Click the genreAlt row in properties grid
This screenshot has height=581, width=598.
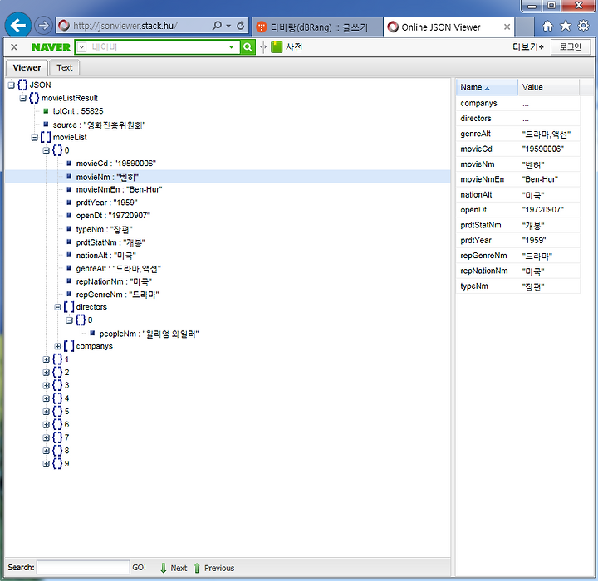(518, 134)
